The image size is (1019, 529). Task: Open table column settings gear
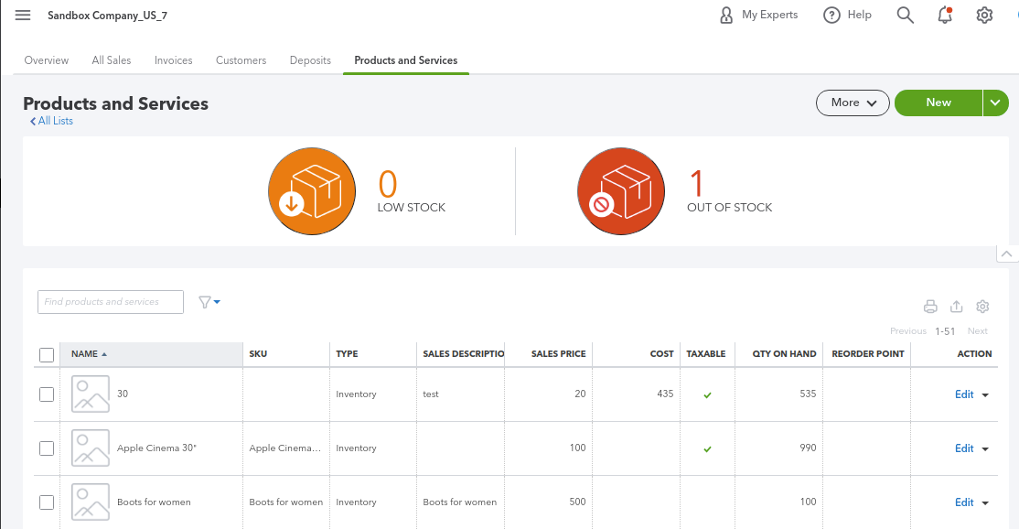(x=982, y=306)
